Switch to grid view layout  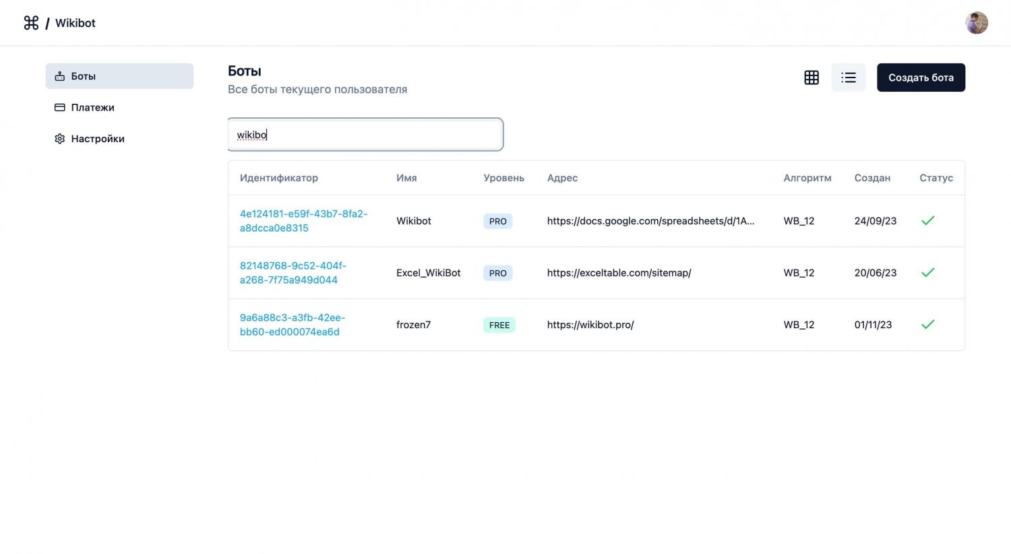point(811,78)
